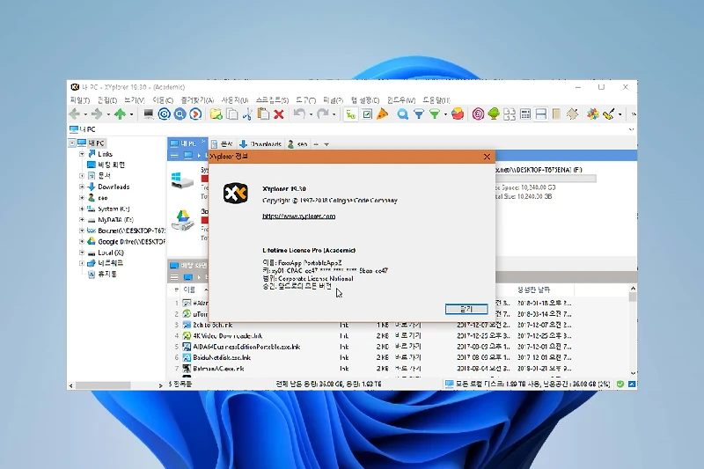Toggle checkbox selection toolbar button
Viewport: 704px width, 469px height.
click(367, 114)
